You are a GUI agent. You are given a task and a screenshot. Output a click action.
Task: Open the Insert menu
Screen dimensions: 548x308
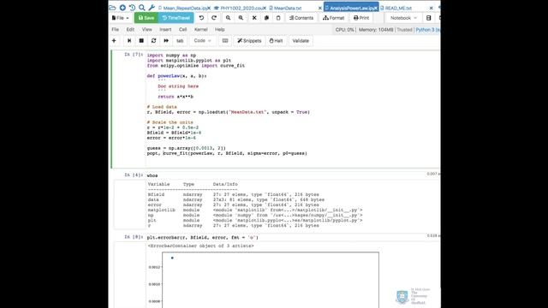[x=165, y=30]
